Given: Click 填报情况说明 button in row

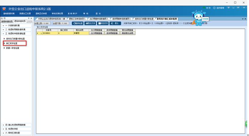Looking at the screenshot, I should point(128,33).
